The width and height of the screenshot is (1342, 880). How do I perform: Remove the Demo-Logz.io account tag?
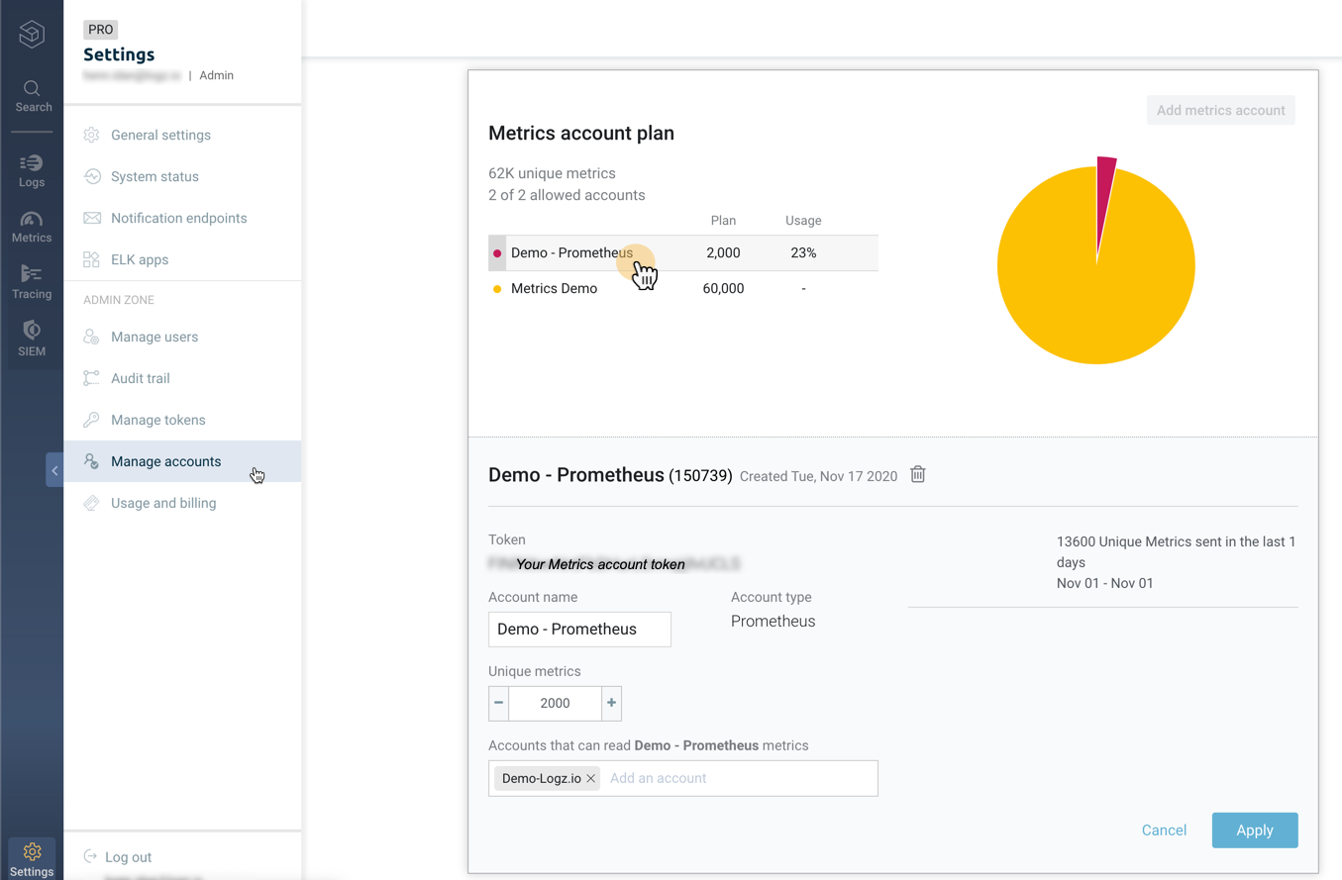591,779
